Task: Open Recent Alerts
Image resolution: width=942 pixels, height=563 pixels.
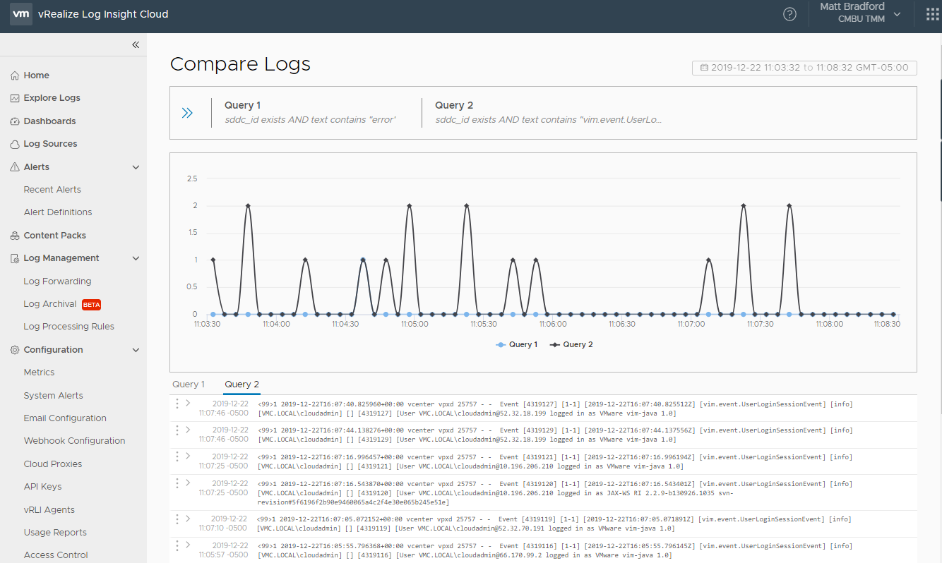Action: 52,190
